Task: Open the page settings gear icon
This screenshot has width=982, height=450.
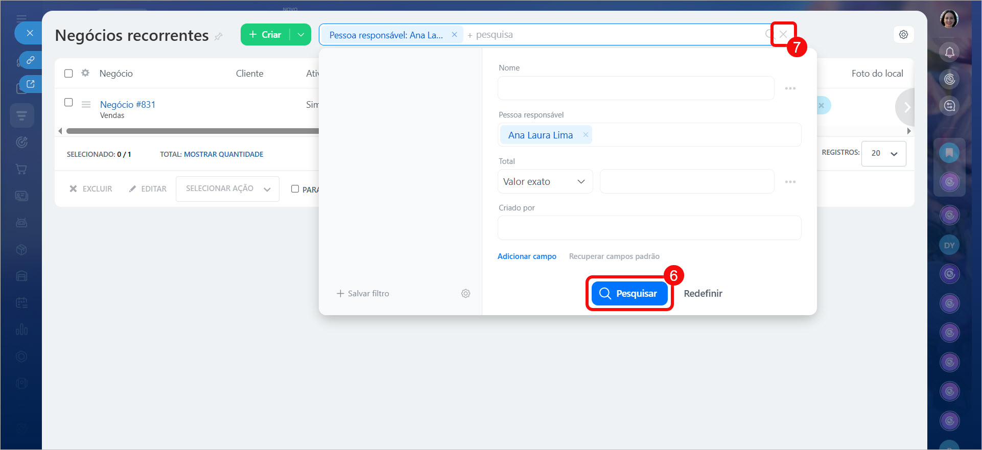Action: pos(903,35)
